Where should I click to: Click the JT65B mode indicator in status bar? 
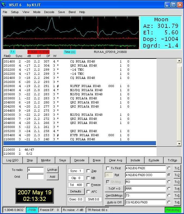pos(32,210)
